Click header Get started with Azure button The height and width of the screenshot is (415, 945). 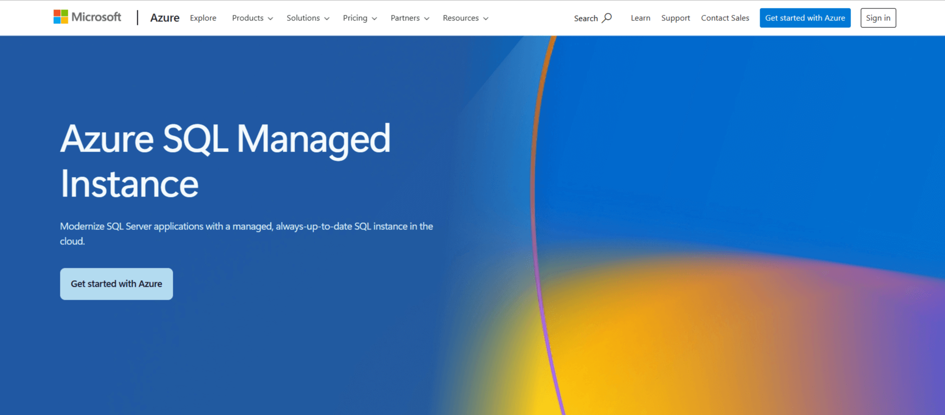[805, 18]
